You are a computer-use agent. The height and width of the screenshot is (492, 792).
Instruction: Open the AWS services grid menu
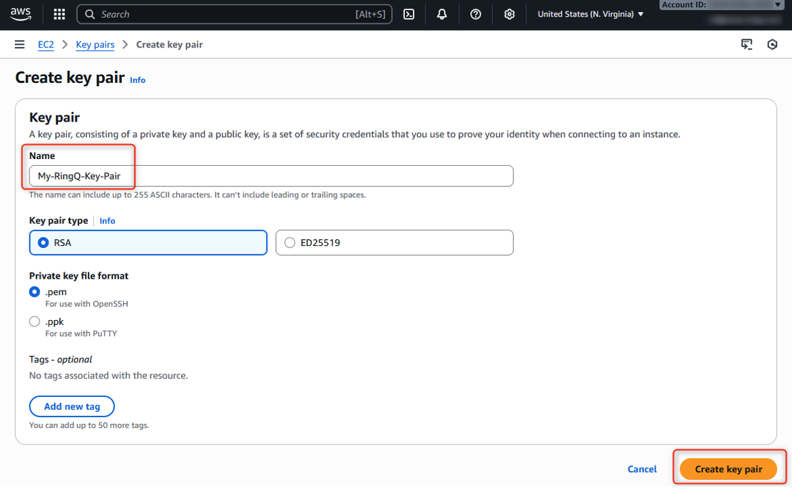pos(59,14)
